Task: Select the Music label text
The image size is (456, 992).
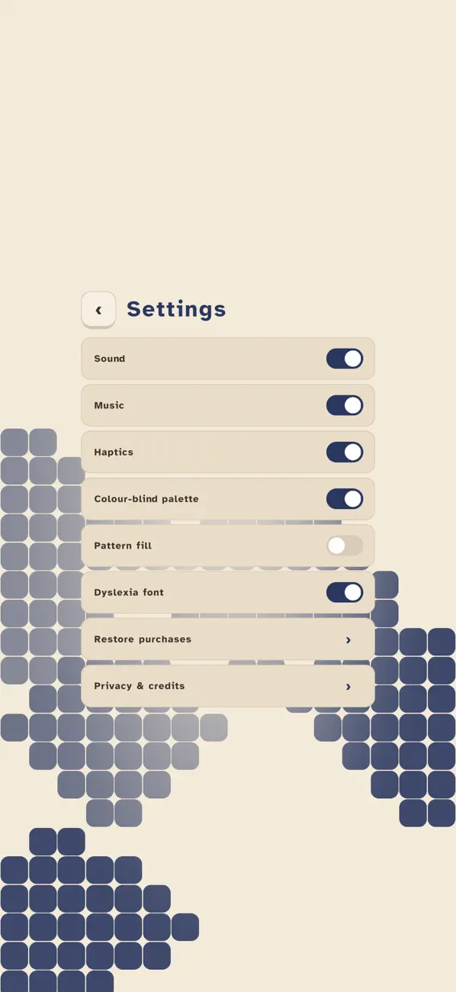Action: 109,405
